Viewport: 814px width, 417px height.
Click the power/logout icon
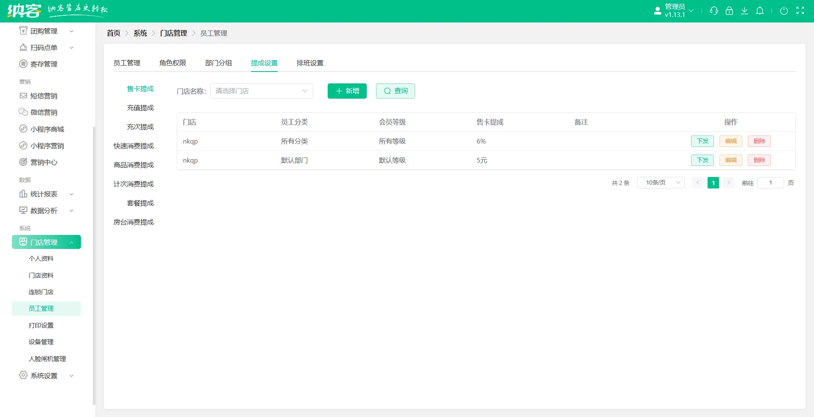click(x=784, y=11)
